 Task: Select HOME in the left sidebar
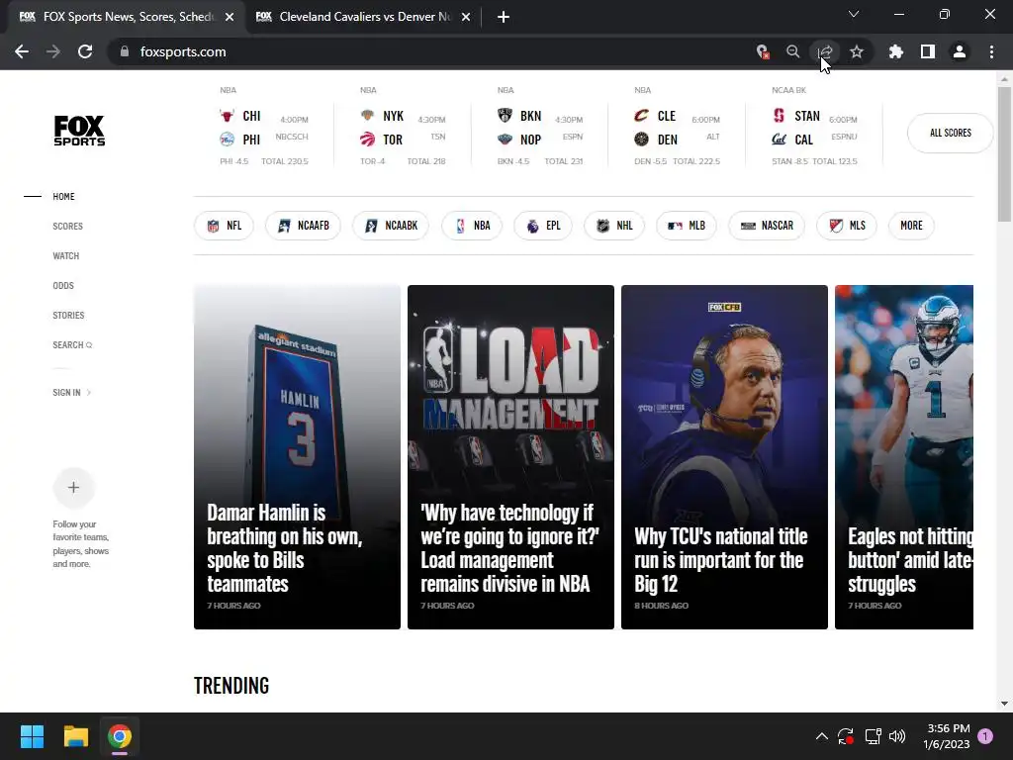click(x=63, y=197)
